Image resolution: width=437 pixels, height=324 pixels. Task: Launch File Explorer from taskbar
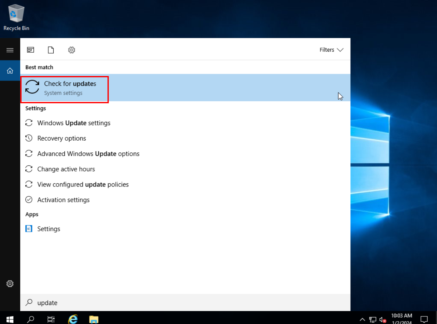click(94, 319)
